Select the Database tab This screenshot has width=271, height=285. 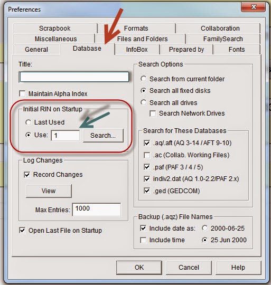coord(87,49)
